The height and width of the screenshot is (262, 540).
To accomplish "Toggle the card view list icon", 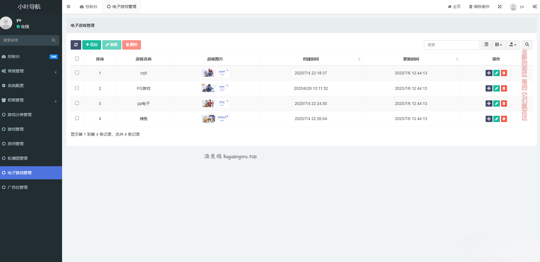I will point(486,45).
